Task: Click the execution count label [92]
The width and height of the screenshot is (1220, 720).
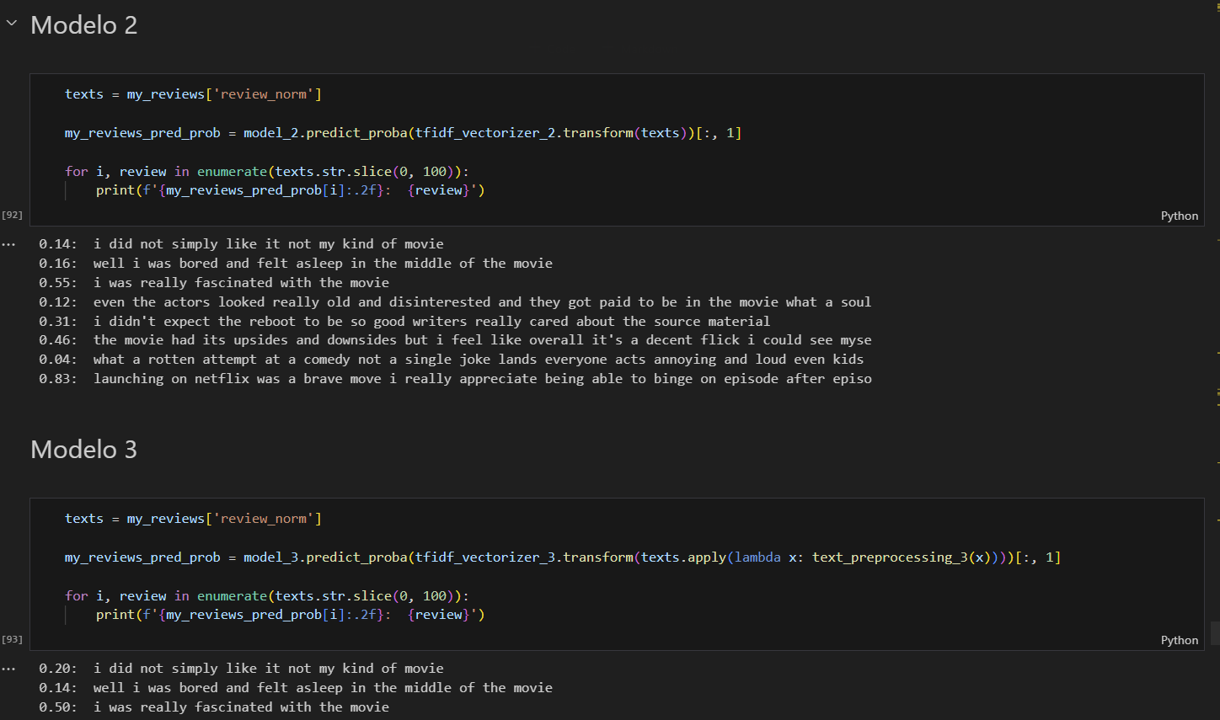Action: click(x=13, y=215)
